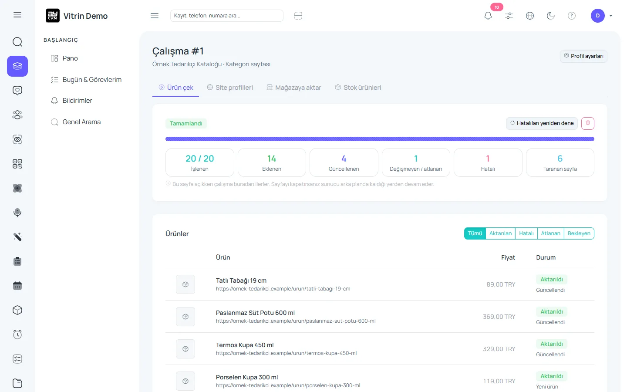Focus the Kayıt, telefon, numara ara search field
627x392 pixels.
coord(227,16)
